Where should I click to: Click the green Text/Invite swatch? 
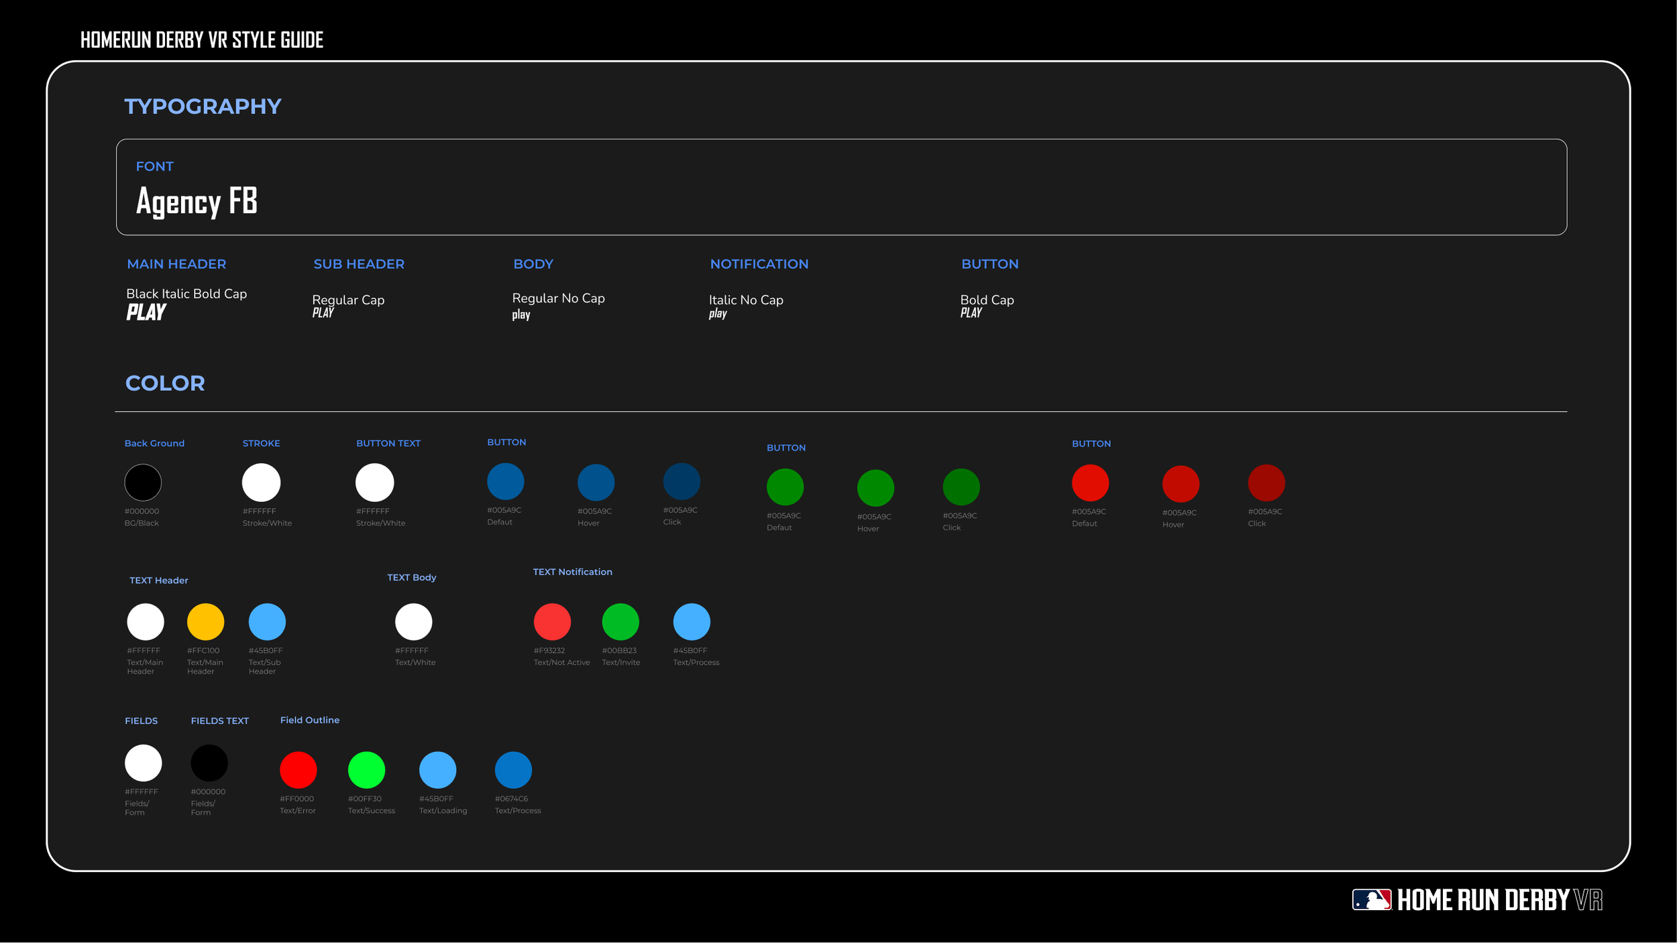(x=620, y=622)
